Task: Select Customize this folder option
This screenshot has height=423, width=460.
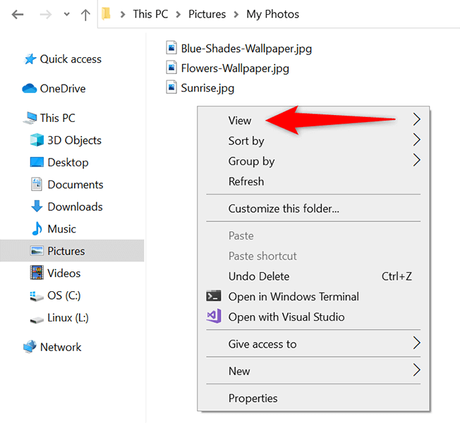Action: pos(284,209)
